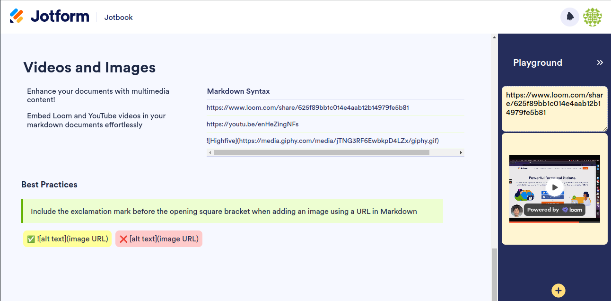Click the Videos and Images heading
The width and height of the screenshot is (611, 301).
pyautogui.click(x=89, y=67)
